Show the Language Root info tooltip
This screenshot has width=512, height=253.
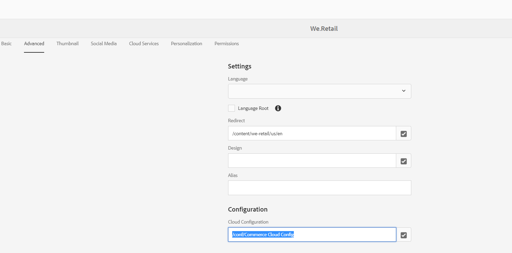pyautogui.click(x=278, y=108)
